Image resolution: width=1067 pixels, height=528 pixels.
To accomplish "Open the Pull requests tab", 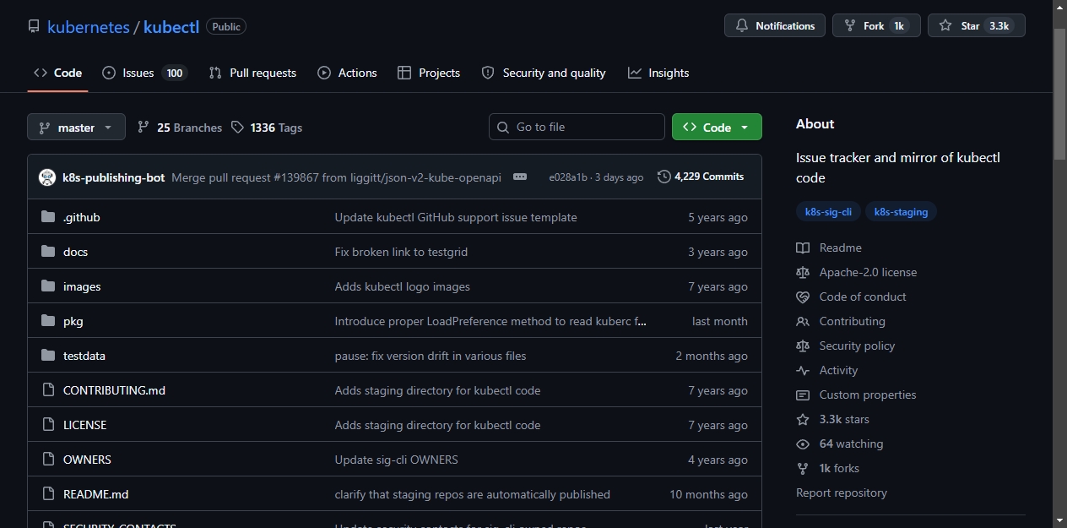I will 252,73.
